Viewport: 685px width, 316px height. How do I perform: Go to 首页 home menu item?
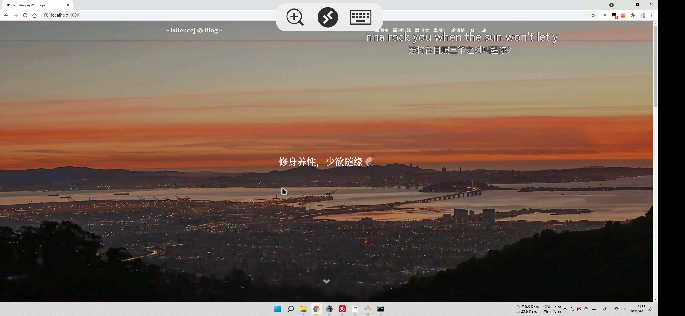382,30
